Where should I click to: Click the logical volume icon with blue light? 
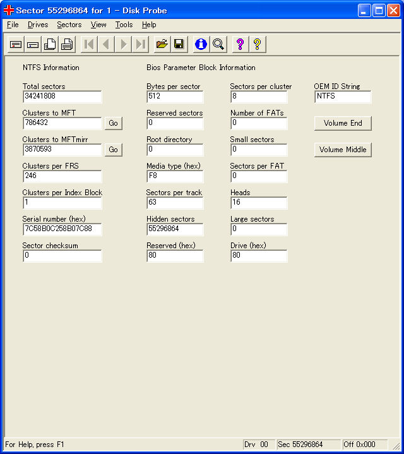click(x=33, y=45)
